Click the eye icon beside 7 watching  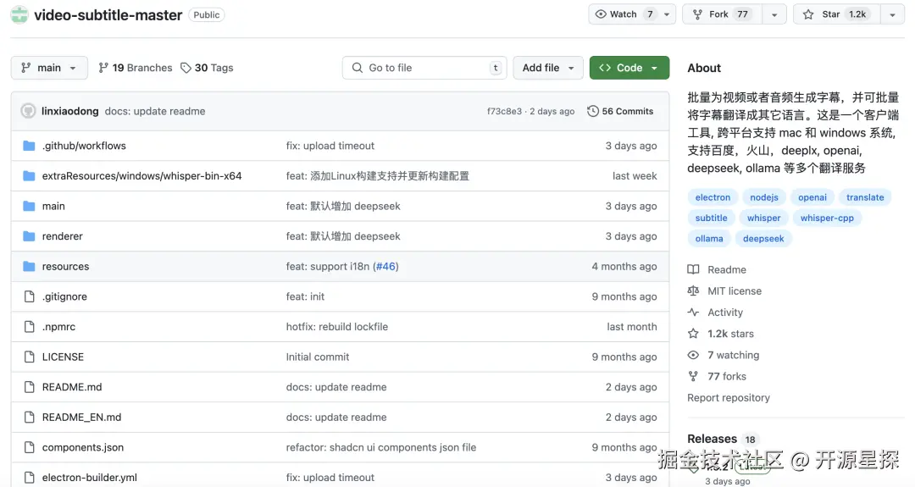(x=693, y=355)
